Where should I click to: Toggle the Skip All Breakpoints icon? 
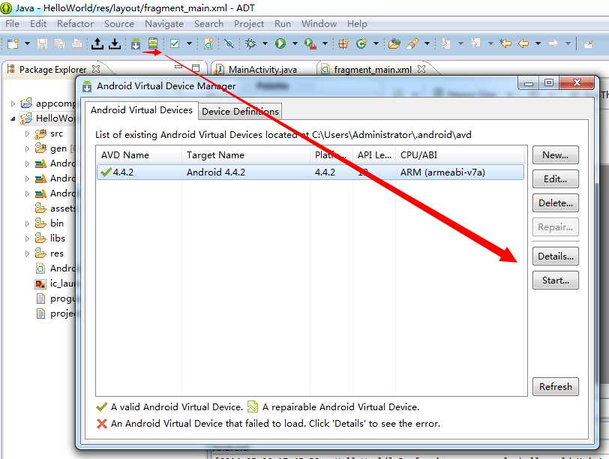[x=229, y=43]
